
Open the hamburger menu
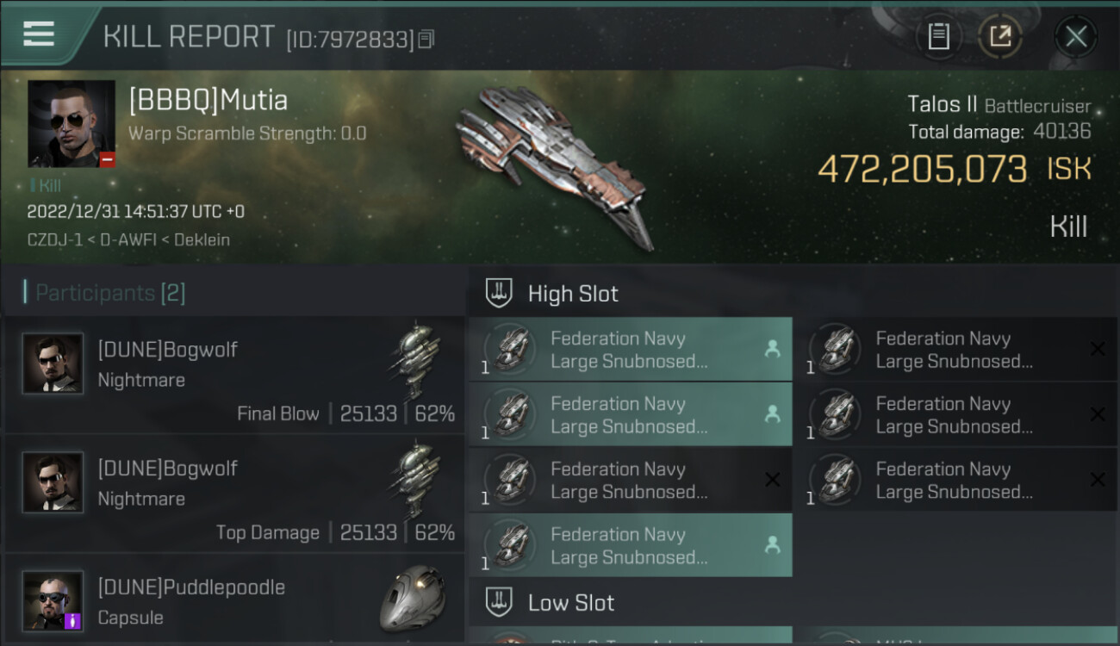click(39, 34)
